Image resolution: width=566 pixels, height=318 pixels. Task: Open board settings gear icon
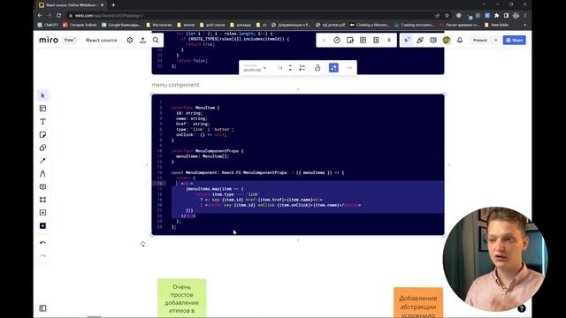tap(130, 40)
